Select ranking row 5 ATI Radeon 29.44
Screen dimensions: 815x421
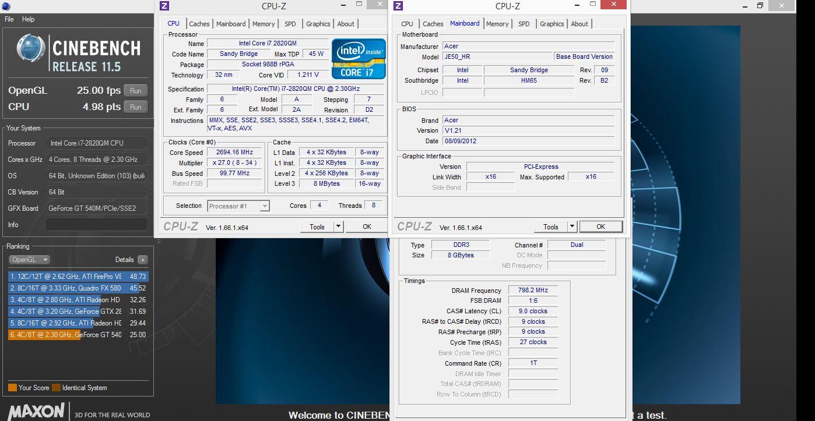pos(78,323)
